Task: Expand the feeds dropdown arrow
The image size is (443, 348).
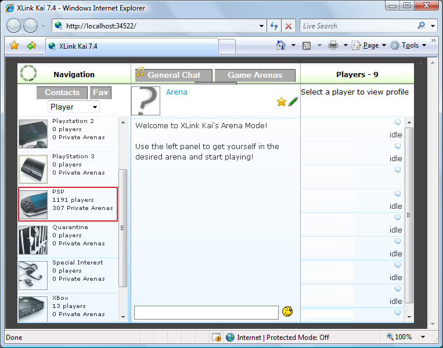Action: click(319, 45)
